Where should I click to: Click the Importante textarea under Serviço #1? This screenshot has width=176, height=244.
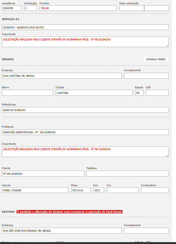tap(85, 42)
